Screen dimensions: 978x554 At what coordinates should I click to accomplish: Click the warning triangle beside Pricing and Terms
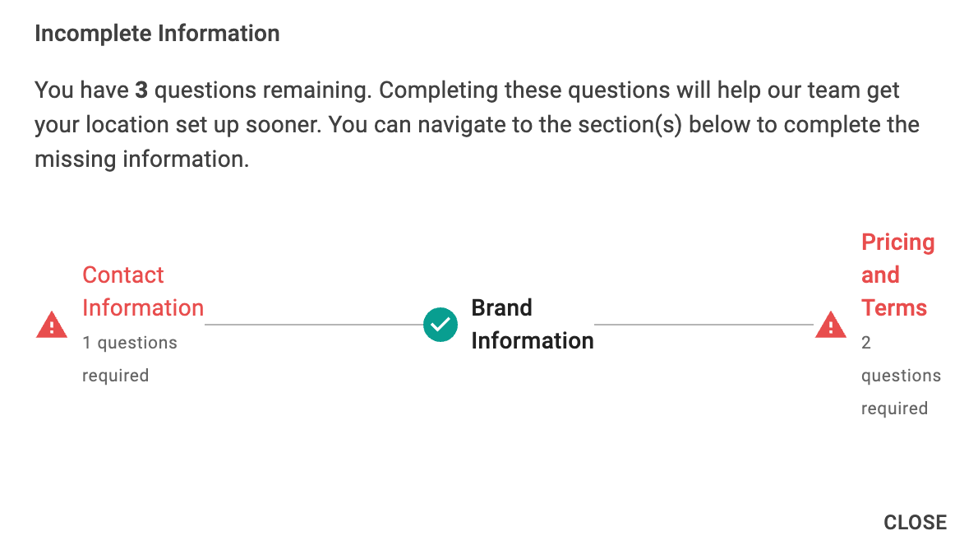831,325
